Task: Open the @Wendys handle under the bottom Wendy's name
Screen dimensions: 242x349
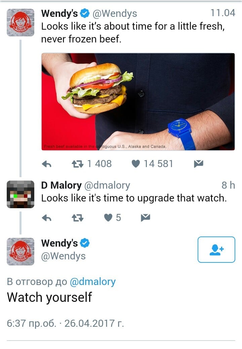Action: click(63, 256)
